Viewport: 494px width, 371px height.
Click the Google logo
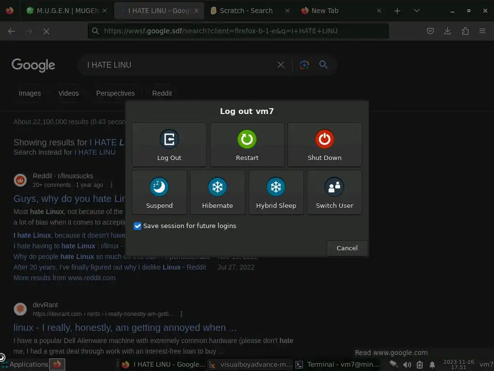tap(33, 65)
